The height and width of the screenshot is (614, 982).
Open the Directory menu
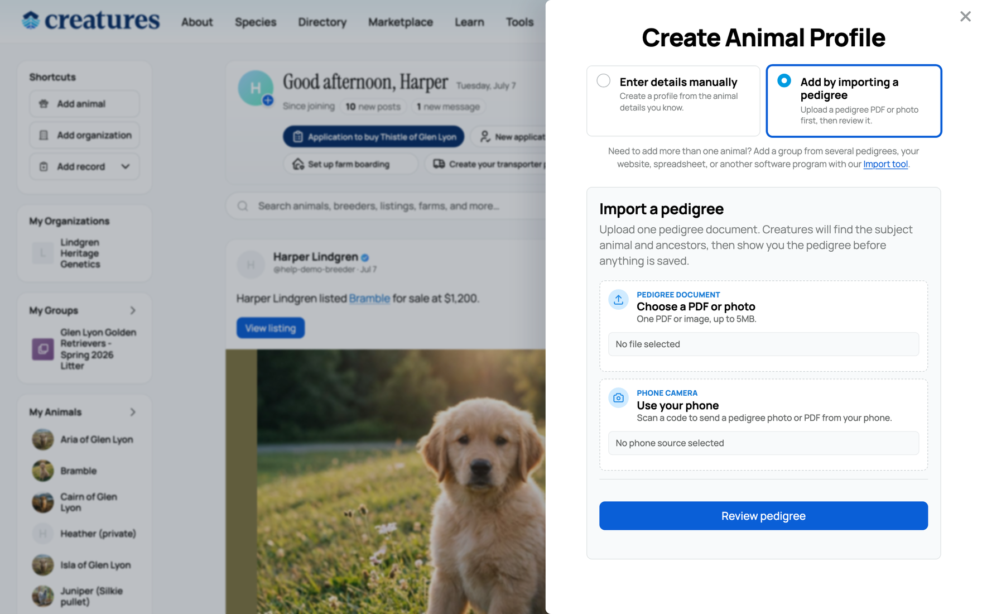[x=322, y=22]
